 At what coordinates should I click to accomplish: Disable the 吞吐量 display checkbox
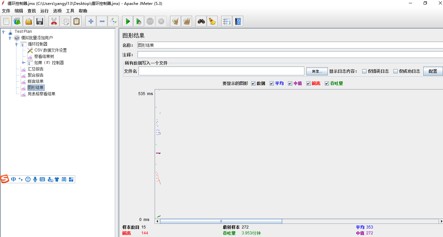pyautogui.click(x=326, y=83)
